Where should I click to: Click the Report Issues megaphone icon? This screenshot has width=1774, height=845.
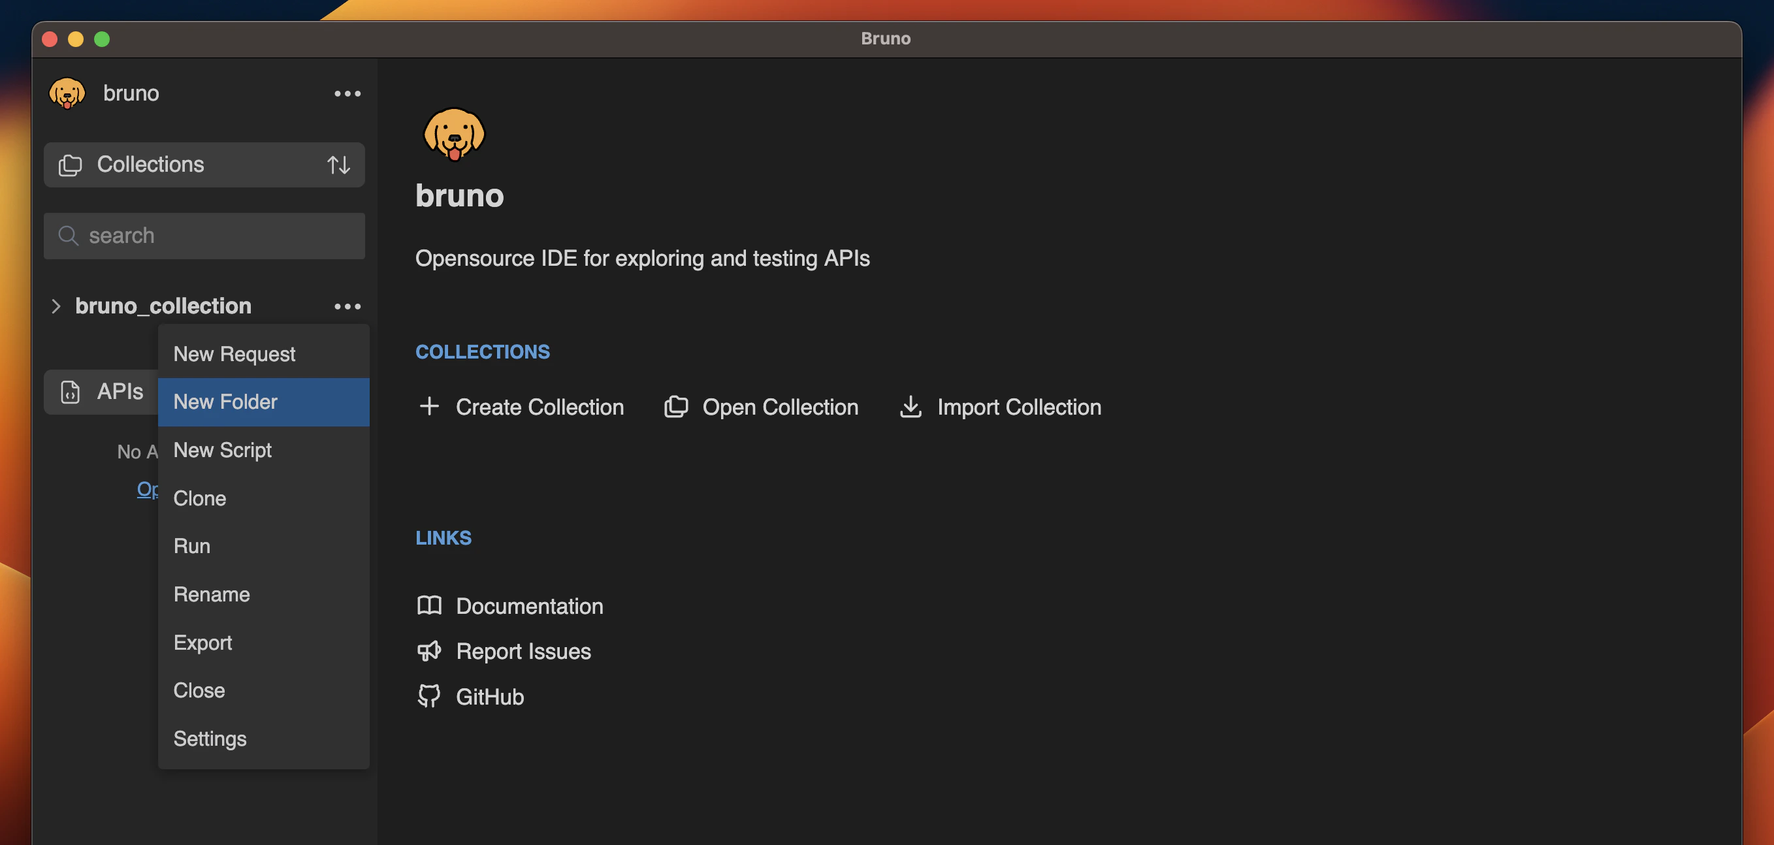[x=429, y=651]
